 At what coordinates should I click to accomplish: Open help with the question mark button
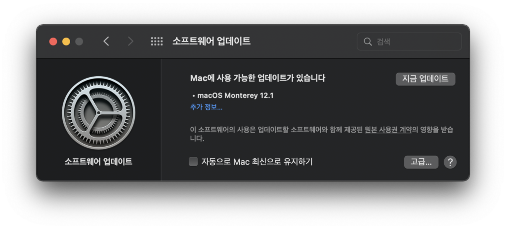[450, 162]
